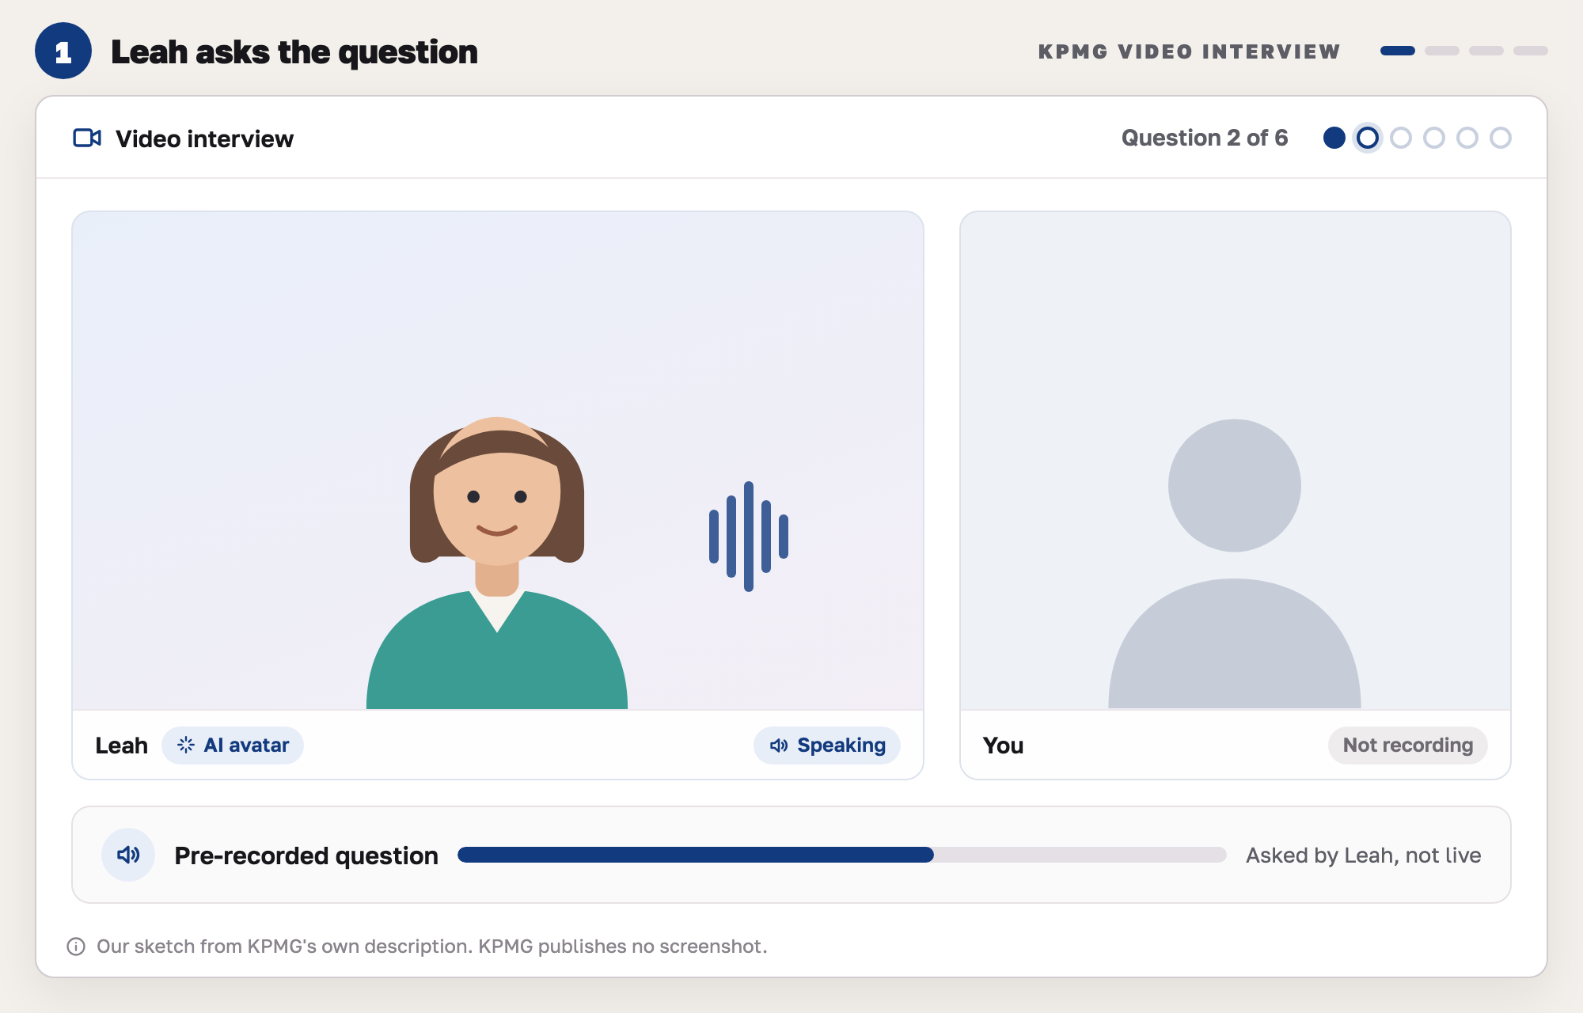Click the speaker icon in the pre-recorded question bar
Screen dimensions: 1583x1013
pos(128,855)
